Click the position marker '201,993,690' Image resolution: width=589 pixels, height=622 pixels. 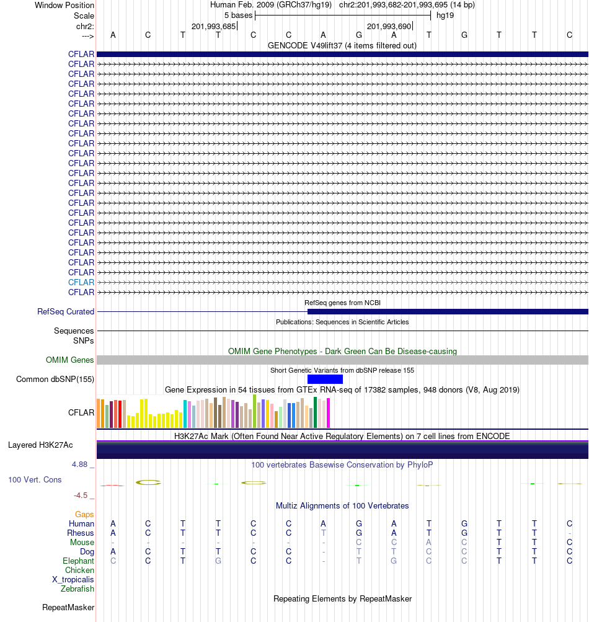(389, 26)
